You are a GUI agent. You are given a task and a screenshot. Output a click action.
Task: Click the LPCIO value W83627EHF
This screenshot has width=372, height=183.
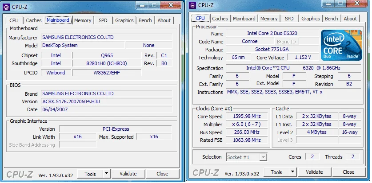click(x=107, y=73)
